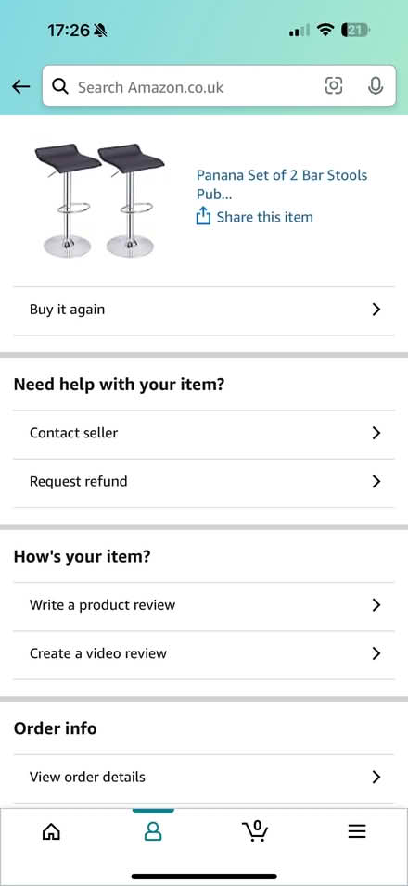
Task: Tap the share icon beside Share this item
Action: point(203,217)
